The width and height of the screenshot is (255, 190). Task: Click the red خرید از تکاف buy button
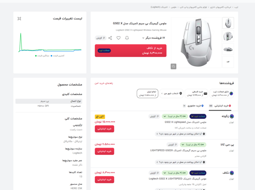pyautogui.click(x=131, y=50)
